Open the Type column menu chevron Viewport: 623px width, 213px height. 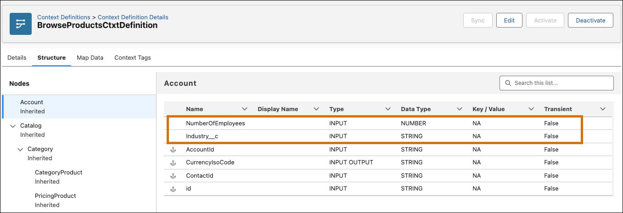[x=388, y=109]
